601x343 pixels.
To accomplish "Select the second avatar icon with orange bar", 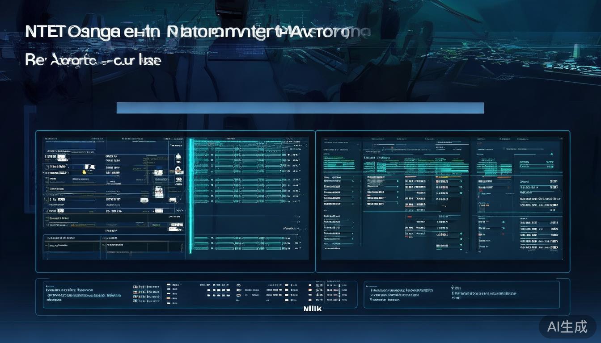I will 178,170.
